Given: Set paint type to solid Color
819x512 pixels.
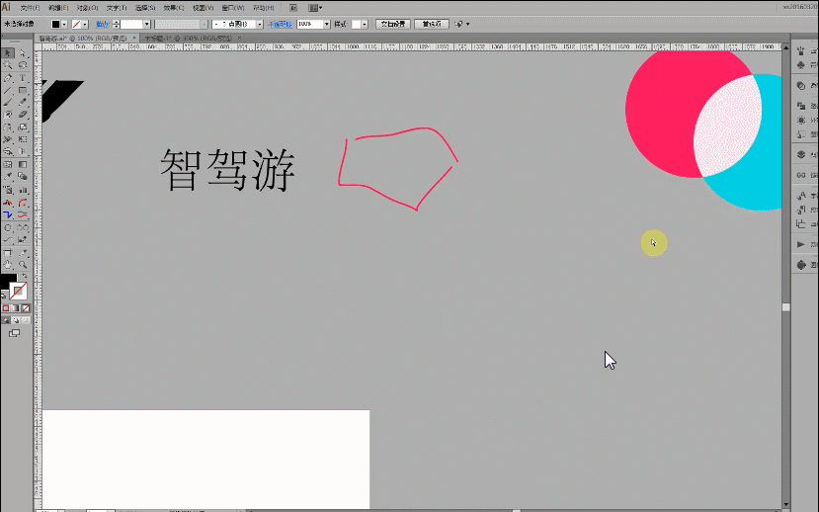Looking at the screenshot, I should pos(6,308).
